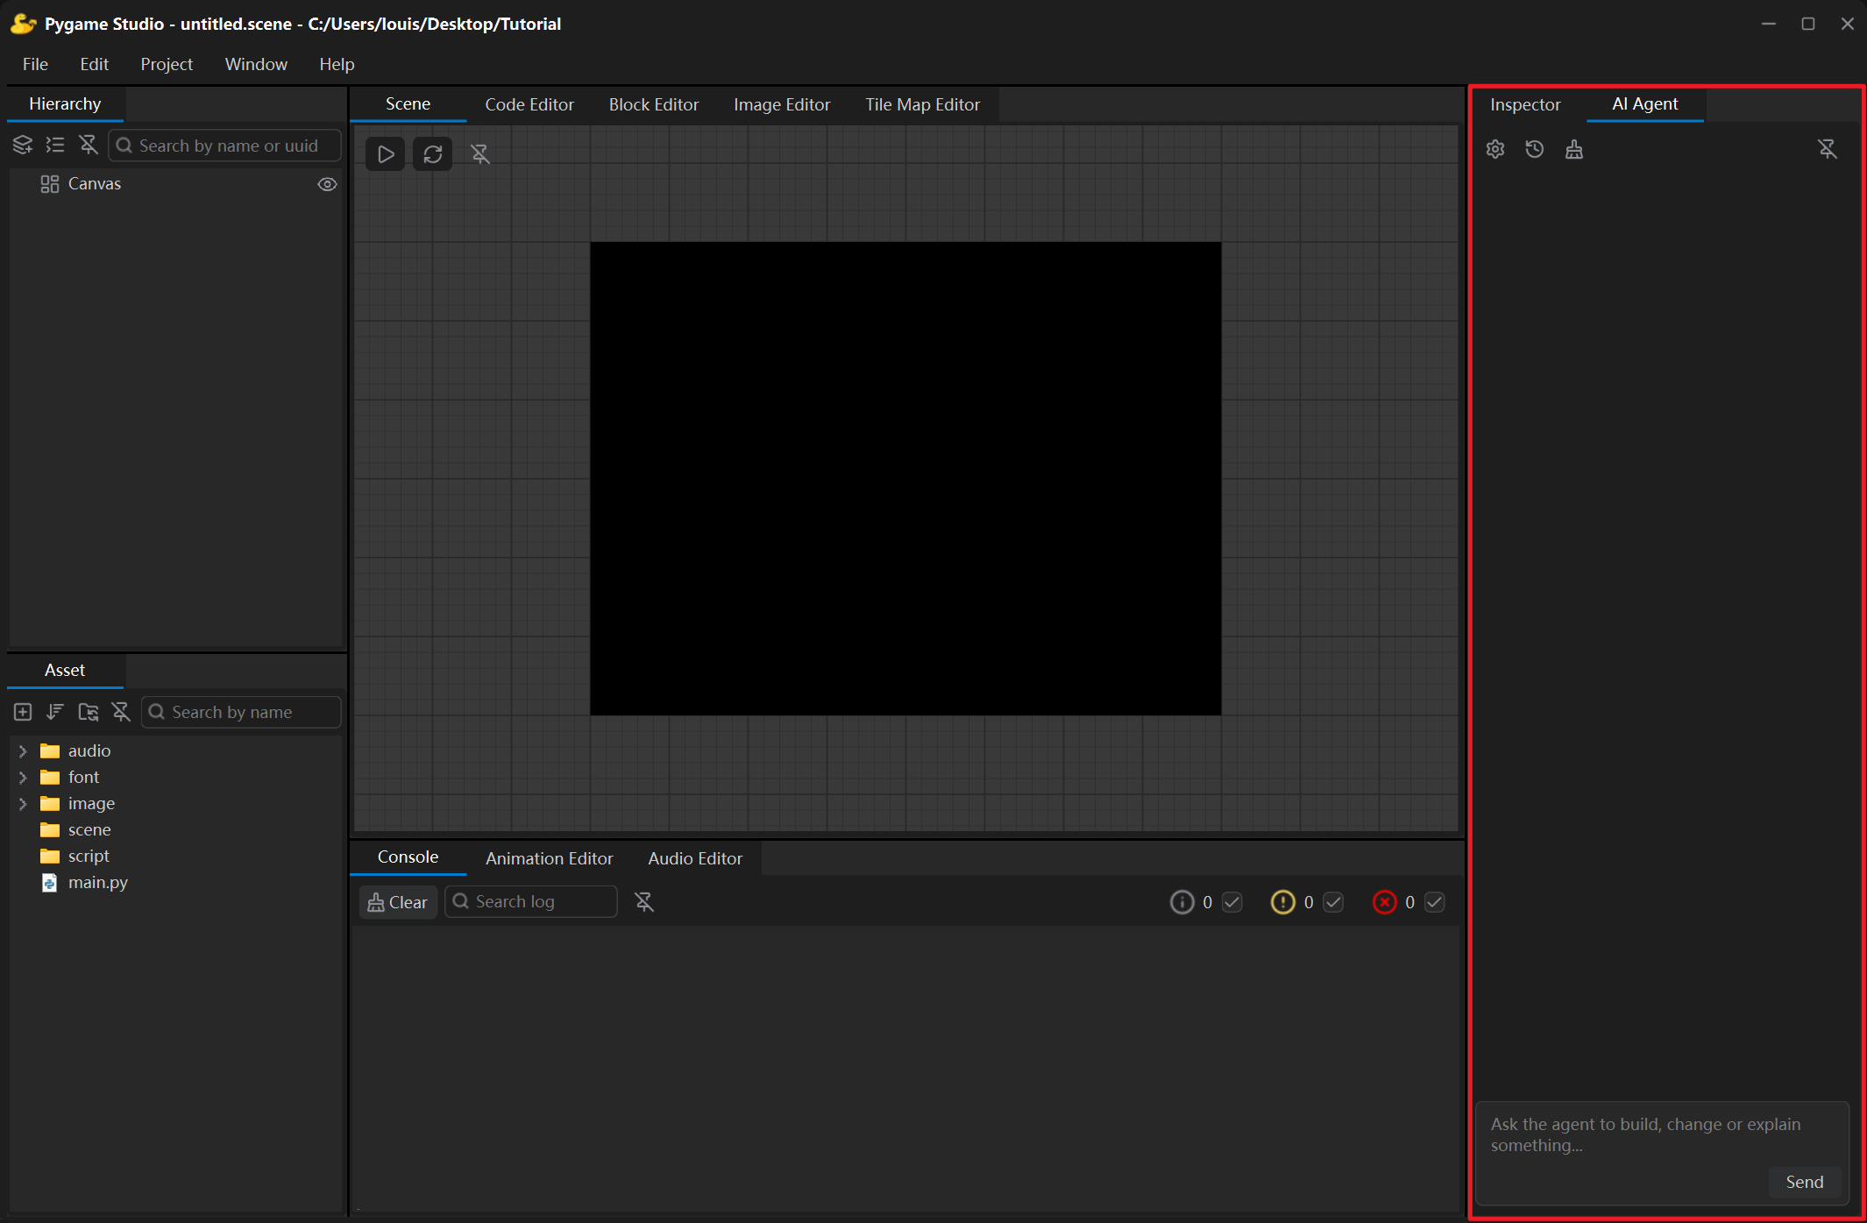Expand the font folder
The image size is (1867, 1223).
point(23,778)
